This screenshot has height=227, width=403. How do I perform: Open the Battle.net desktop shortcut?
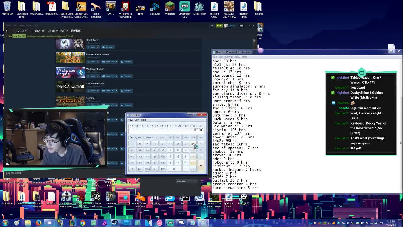click(x=155, y=9)
